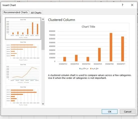Click the Help question mark icon
The width and height of the screenshot is (138, 119).
click(122, 5)
